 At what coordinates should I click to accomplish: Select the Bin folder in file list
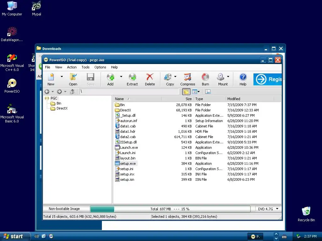coord(122,105)
